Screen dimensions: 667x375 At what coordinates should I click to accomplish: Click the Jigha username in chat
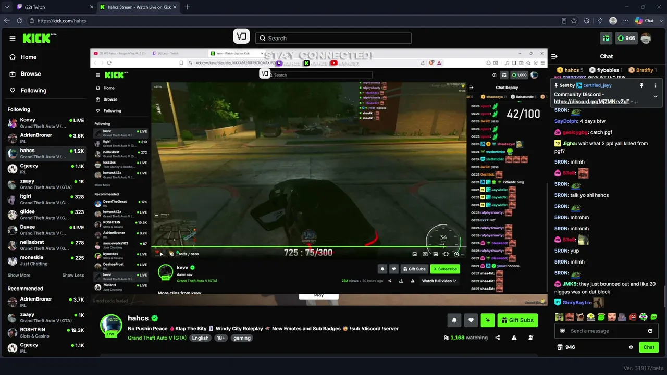[x=570, y=143]
